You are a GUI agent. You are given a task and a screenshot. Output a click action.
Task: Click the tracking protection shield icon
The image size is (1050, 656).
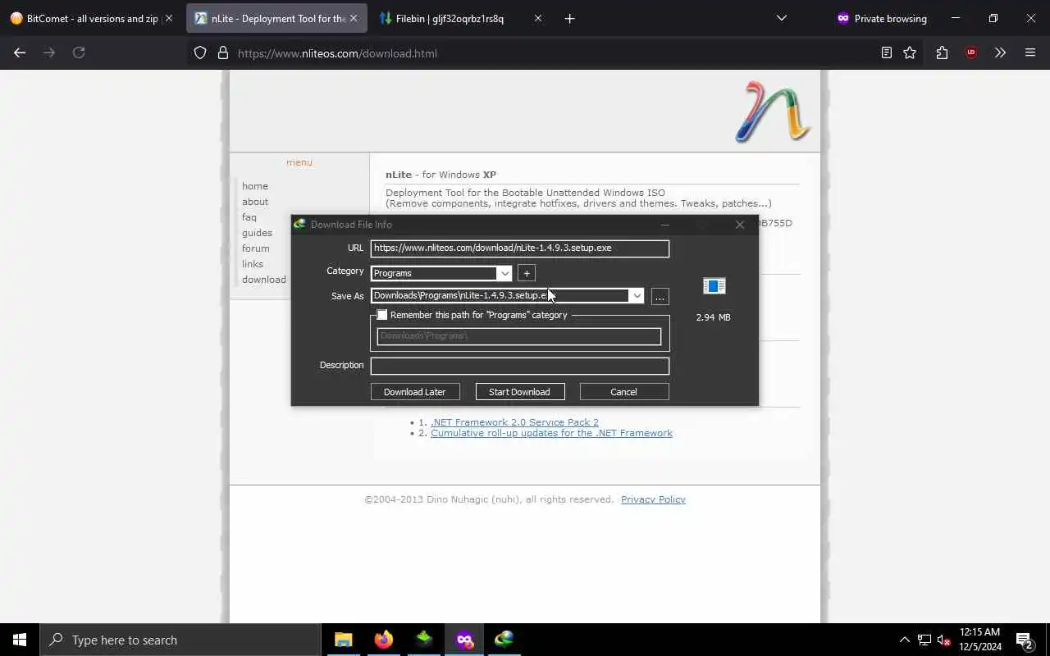tap(200, 53)
